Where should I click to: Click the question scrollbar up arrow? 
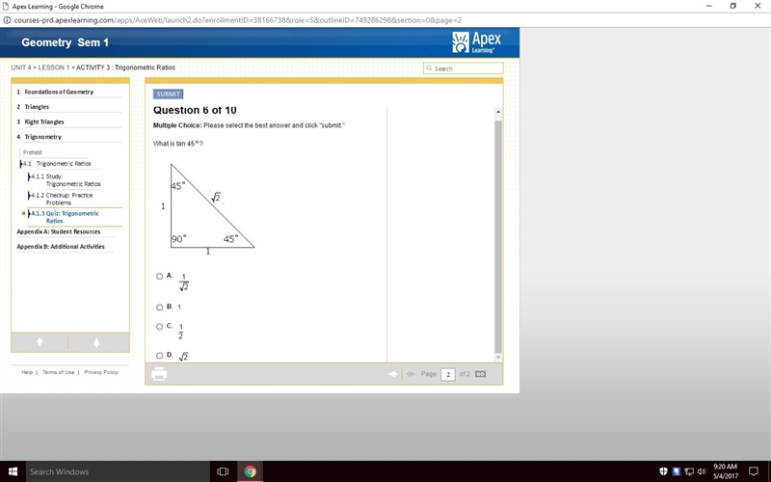pyautogui.click(x=498, y=112)
